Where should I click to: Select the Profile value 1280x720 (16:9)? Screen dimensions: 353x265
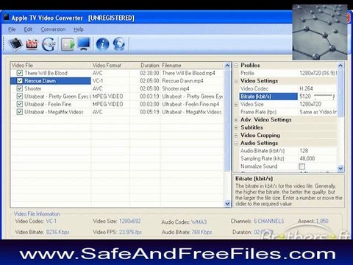tap(318, 73)
